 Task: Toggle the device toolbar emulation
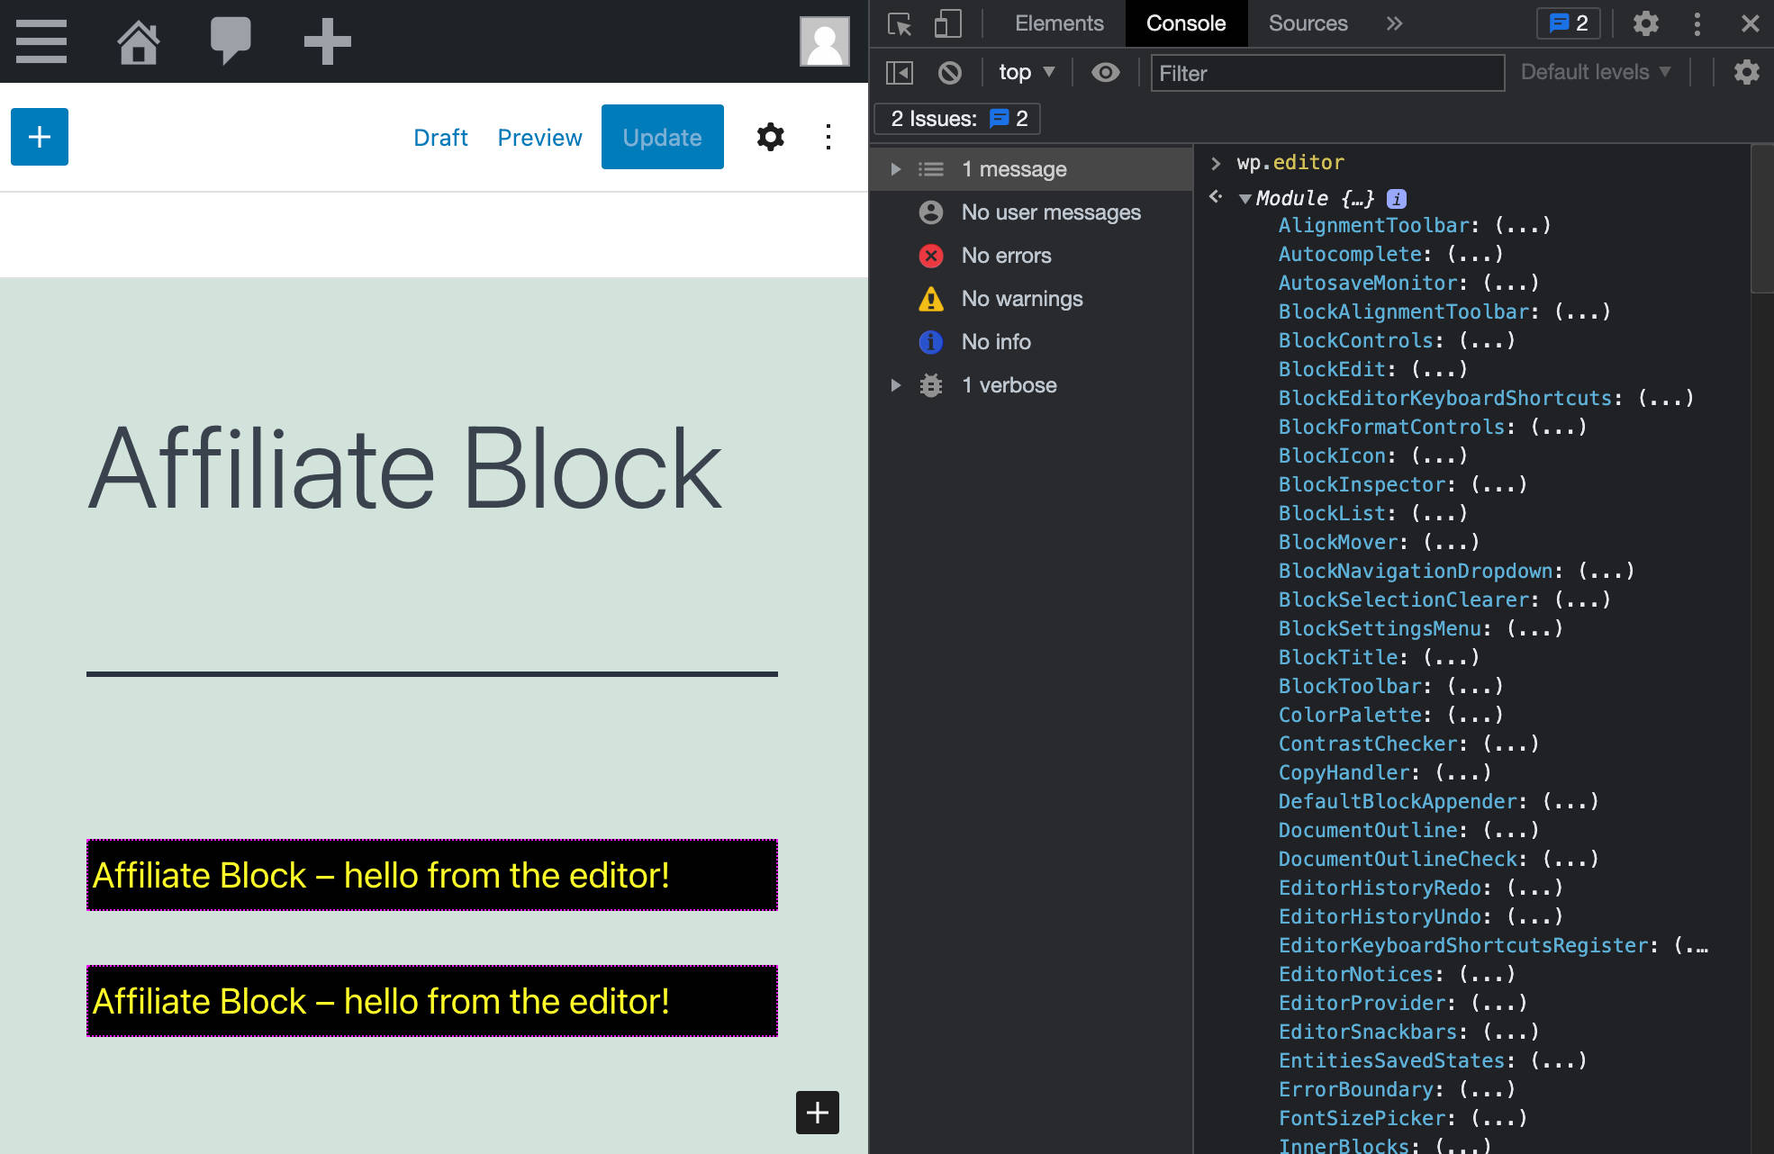[x=947, y=24]
